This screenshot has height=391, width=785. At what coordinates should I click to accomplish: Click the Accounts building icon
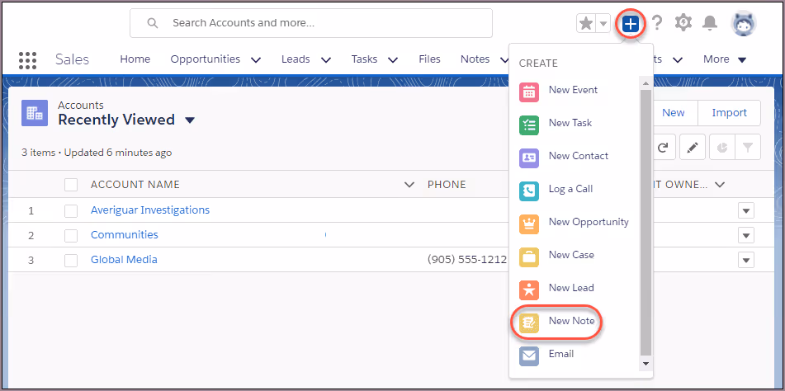click(x=35, y=113)
